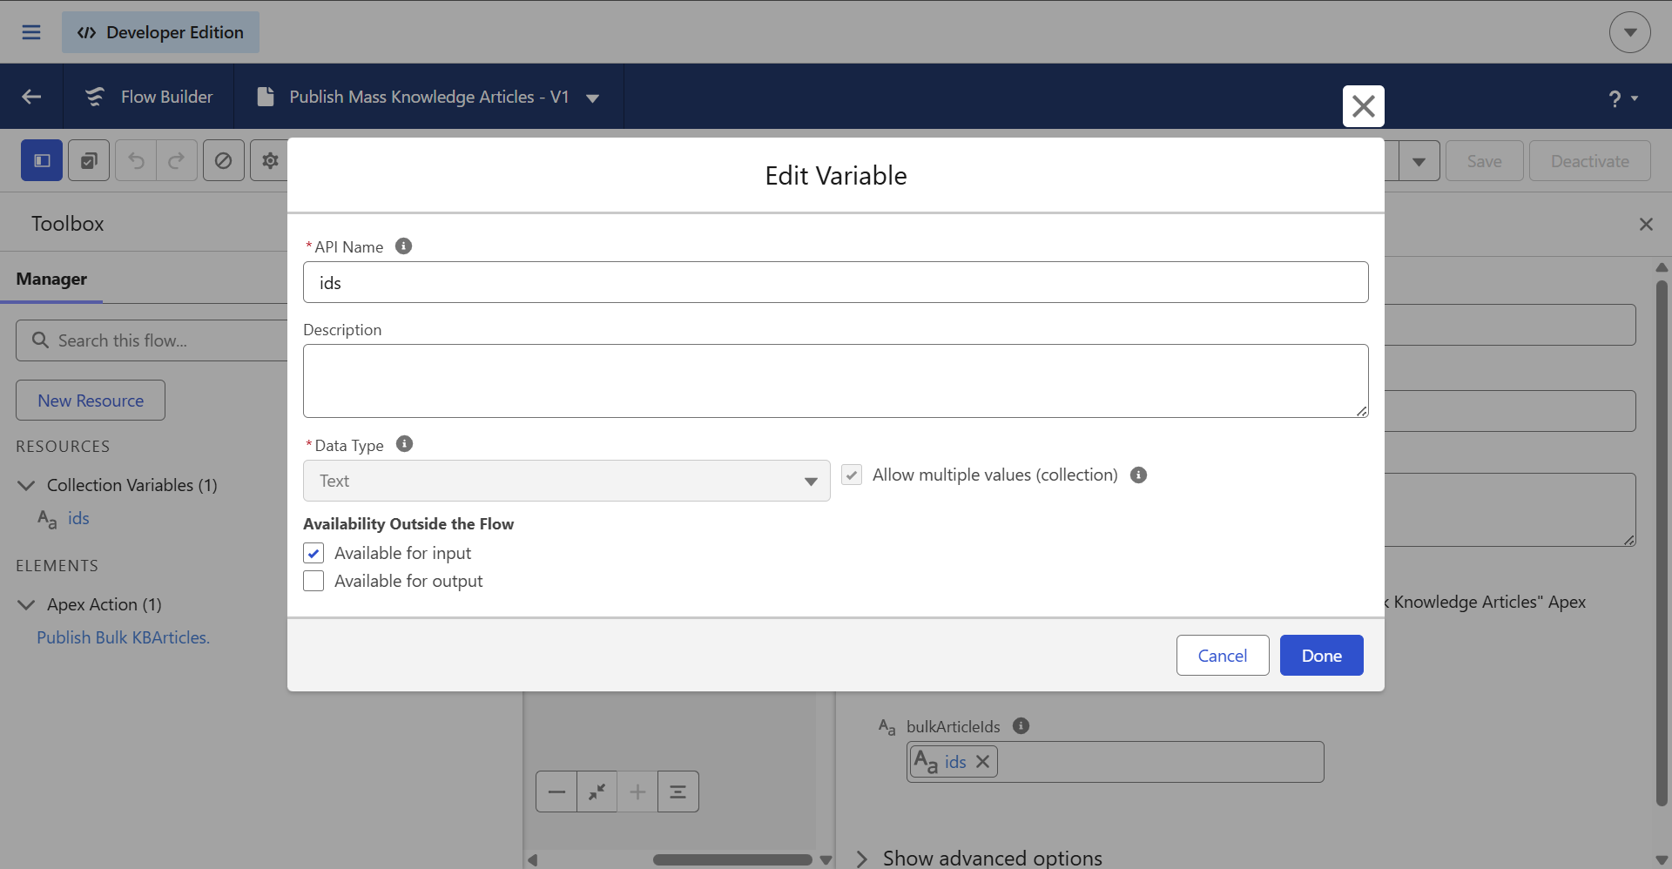This screenshot has width=1672, height=869.
Task: Click the Toolbox panel title
Action: point(68,224)
